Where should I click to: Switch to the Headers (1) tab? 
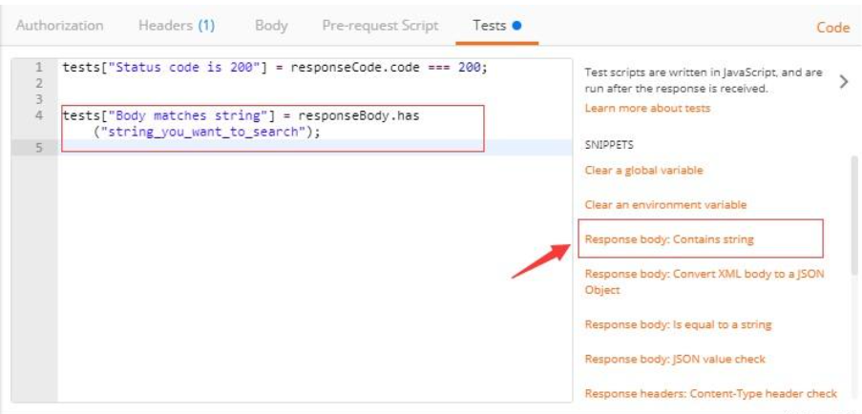pyautogui.click(x=177, y=26)
